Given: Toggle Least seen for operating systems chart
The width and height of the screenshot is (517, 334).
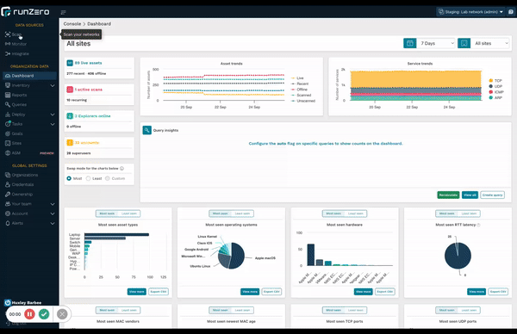Looking at the screenshot, I should 242,213.
